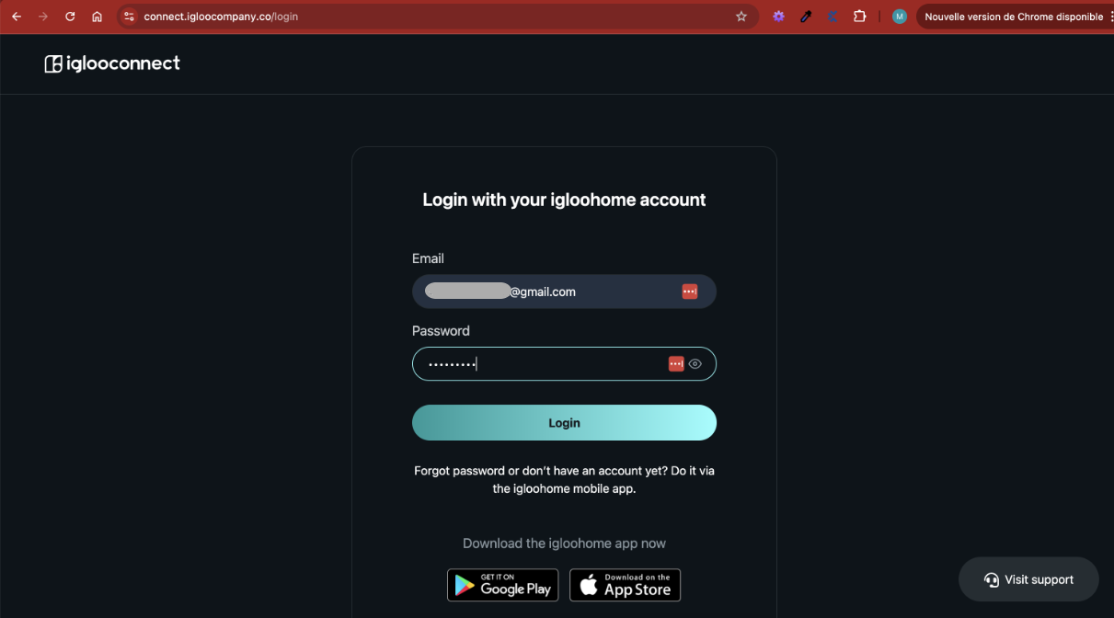Show password using the eye icon

click(x=695, y=364)
